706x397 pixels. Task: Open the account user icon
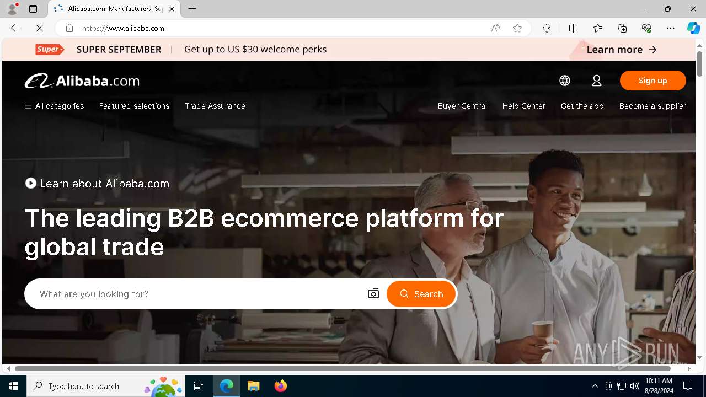click(x=597, y=81)
